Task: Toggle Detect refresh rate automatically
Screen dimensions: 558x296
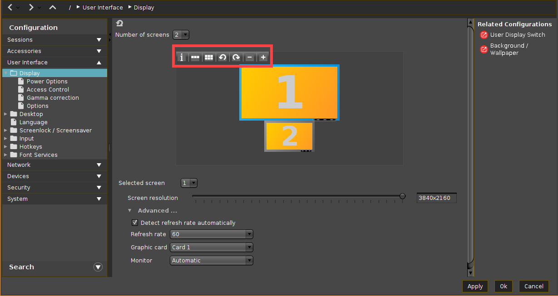Action: coord(135,223)
